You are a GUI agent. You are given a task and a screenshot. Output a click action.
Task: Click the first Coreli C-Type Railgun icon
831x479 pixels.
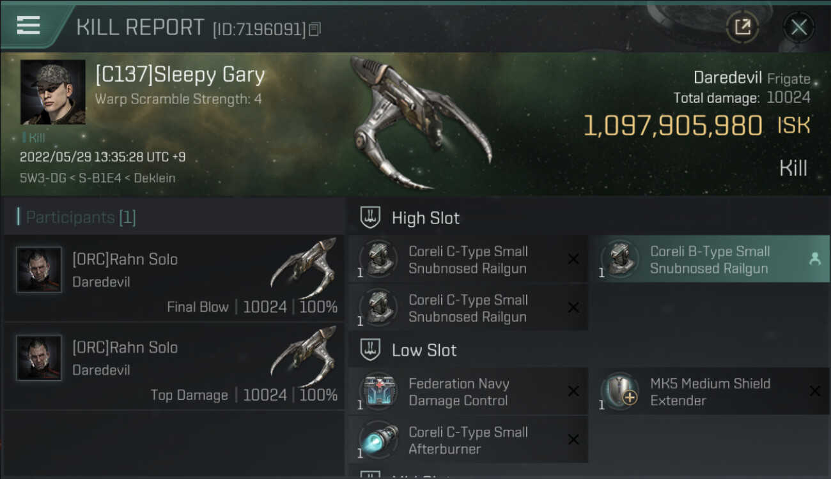tap(379, 259)
